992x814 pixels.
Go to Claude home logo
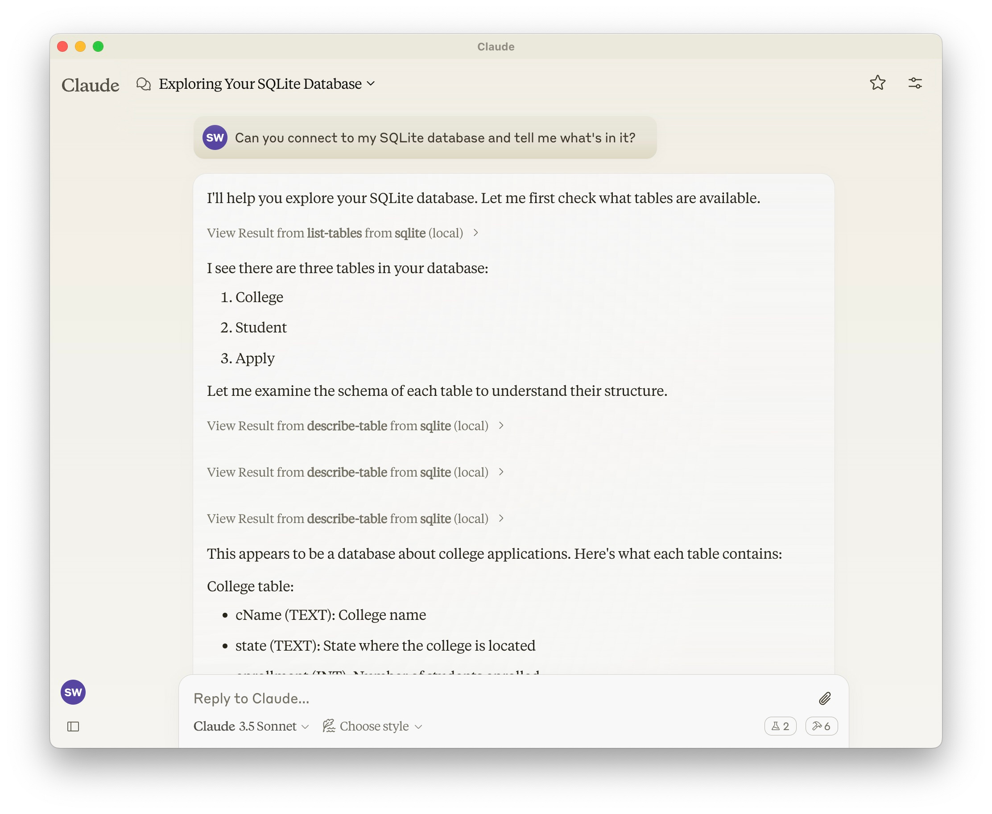pos(91,85)
